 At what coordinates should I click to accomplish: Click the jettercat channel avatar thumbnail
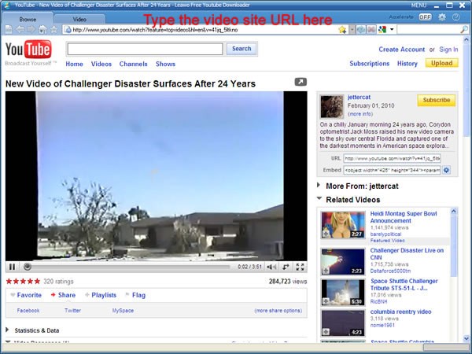(x=332, y=106)
